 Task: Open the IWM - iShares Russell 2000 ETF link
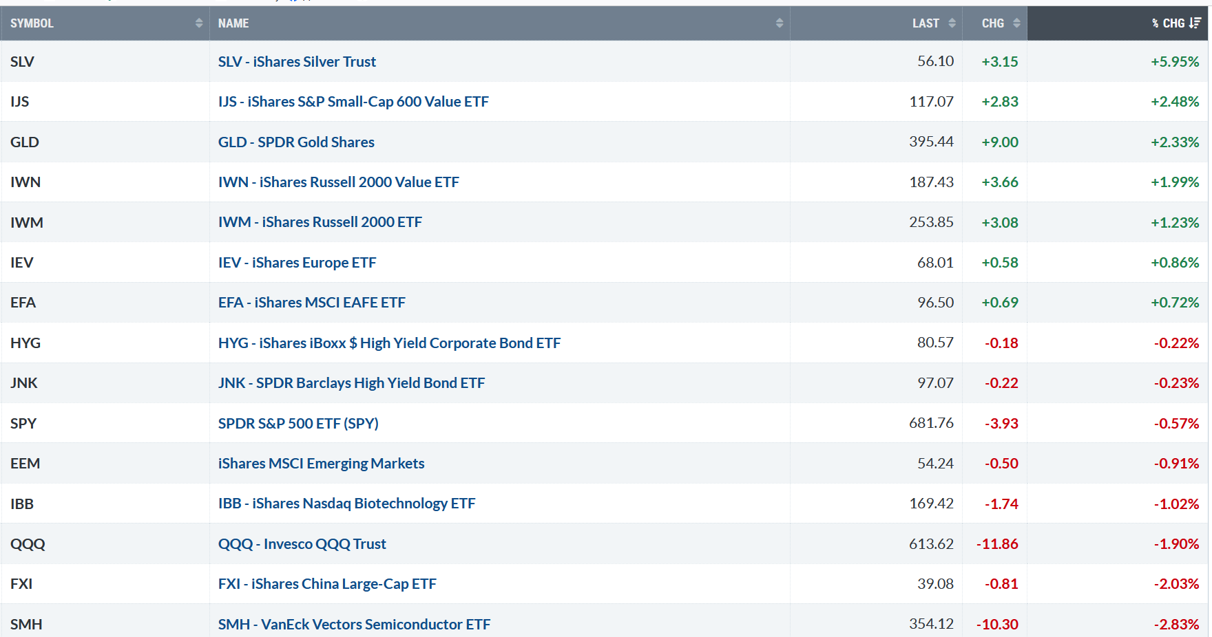320,222
